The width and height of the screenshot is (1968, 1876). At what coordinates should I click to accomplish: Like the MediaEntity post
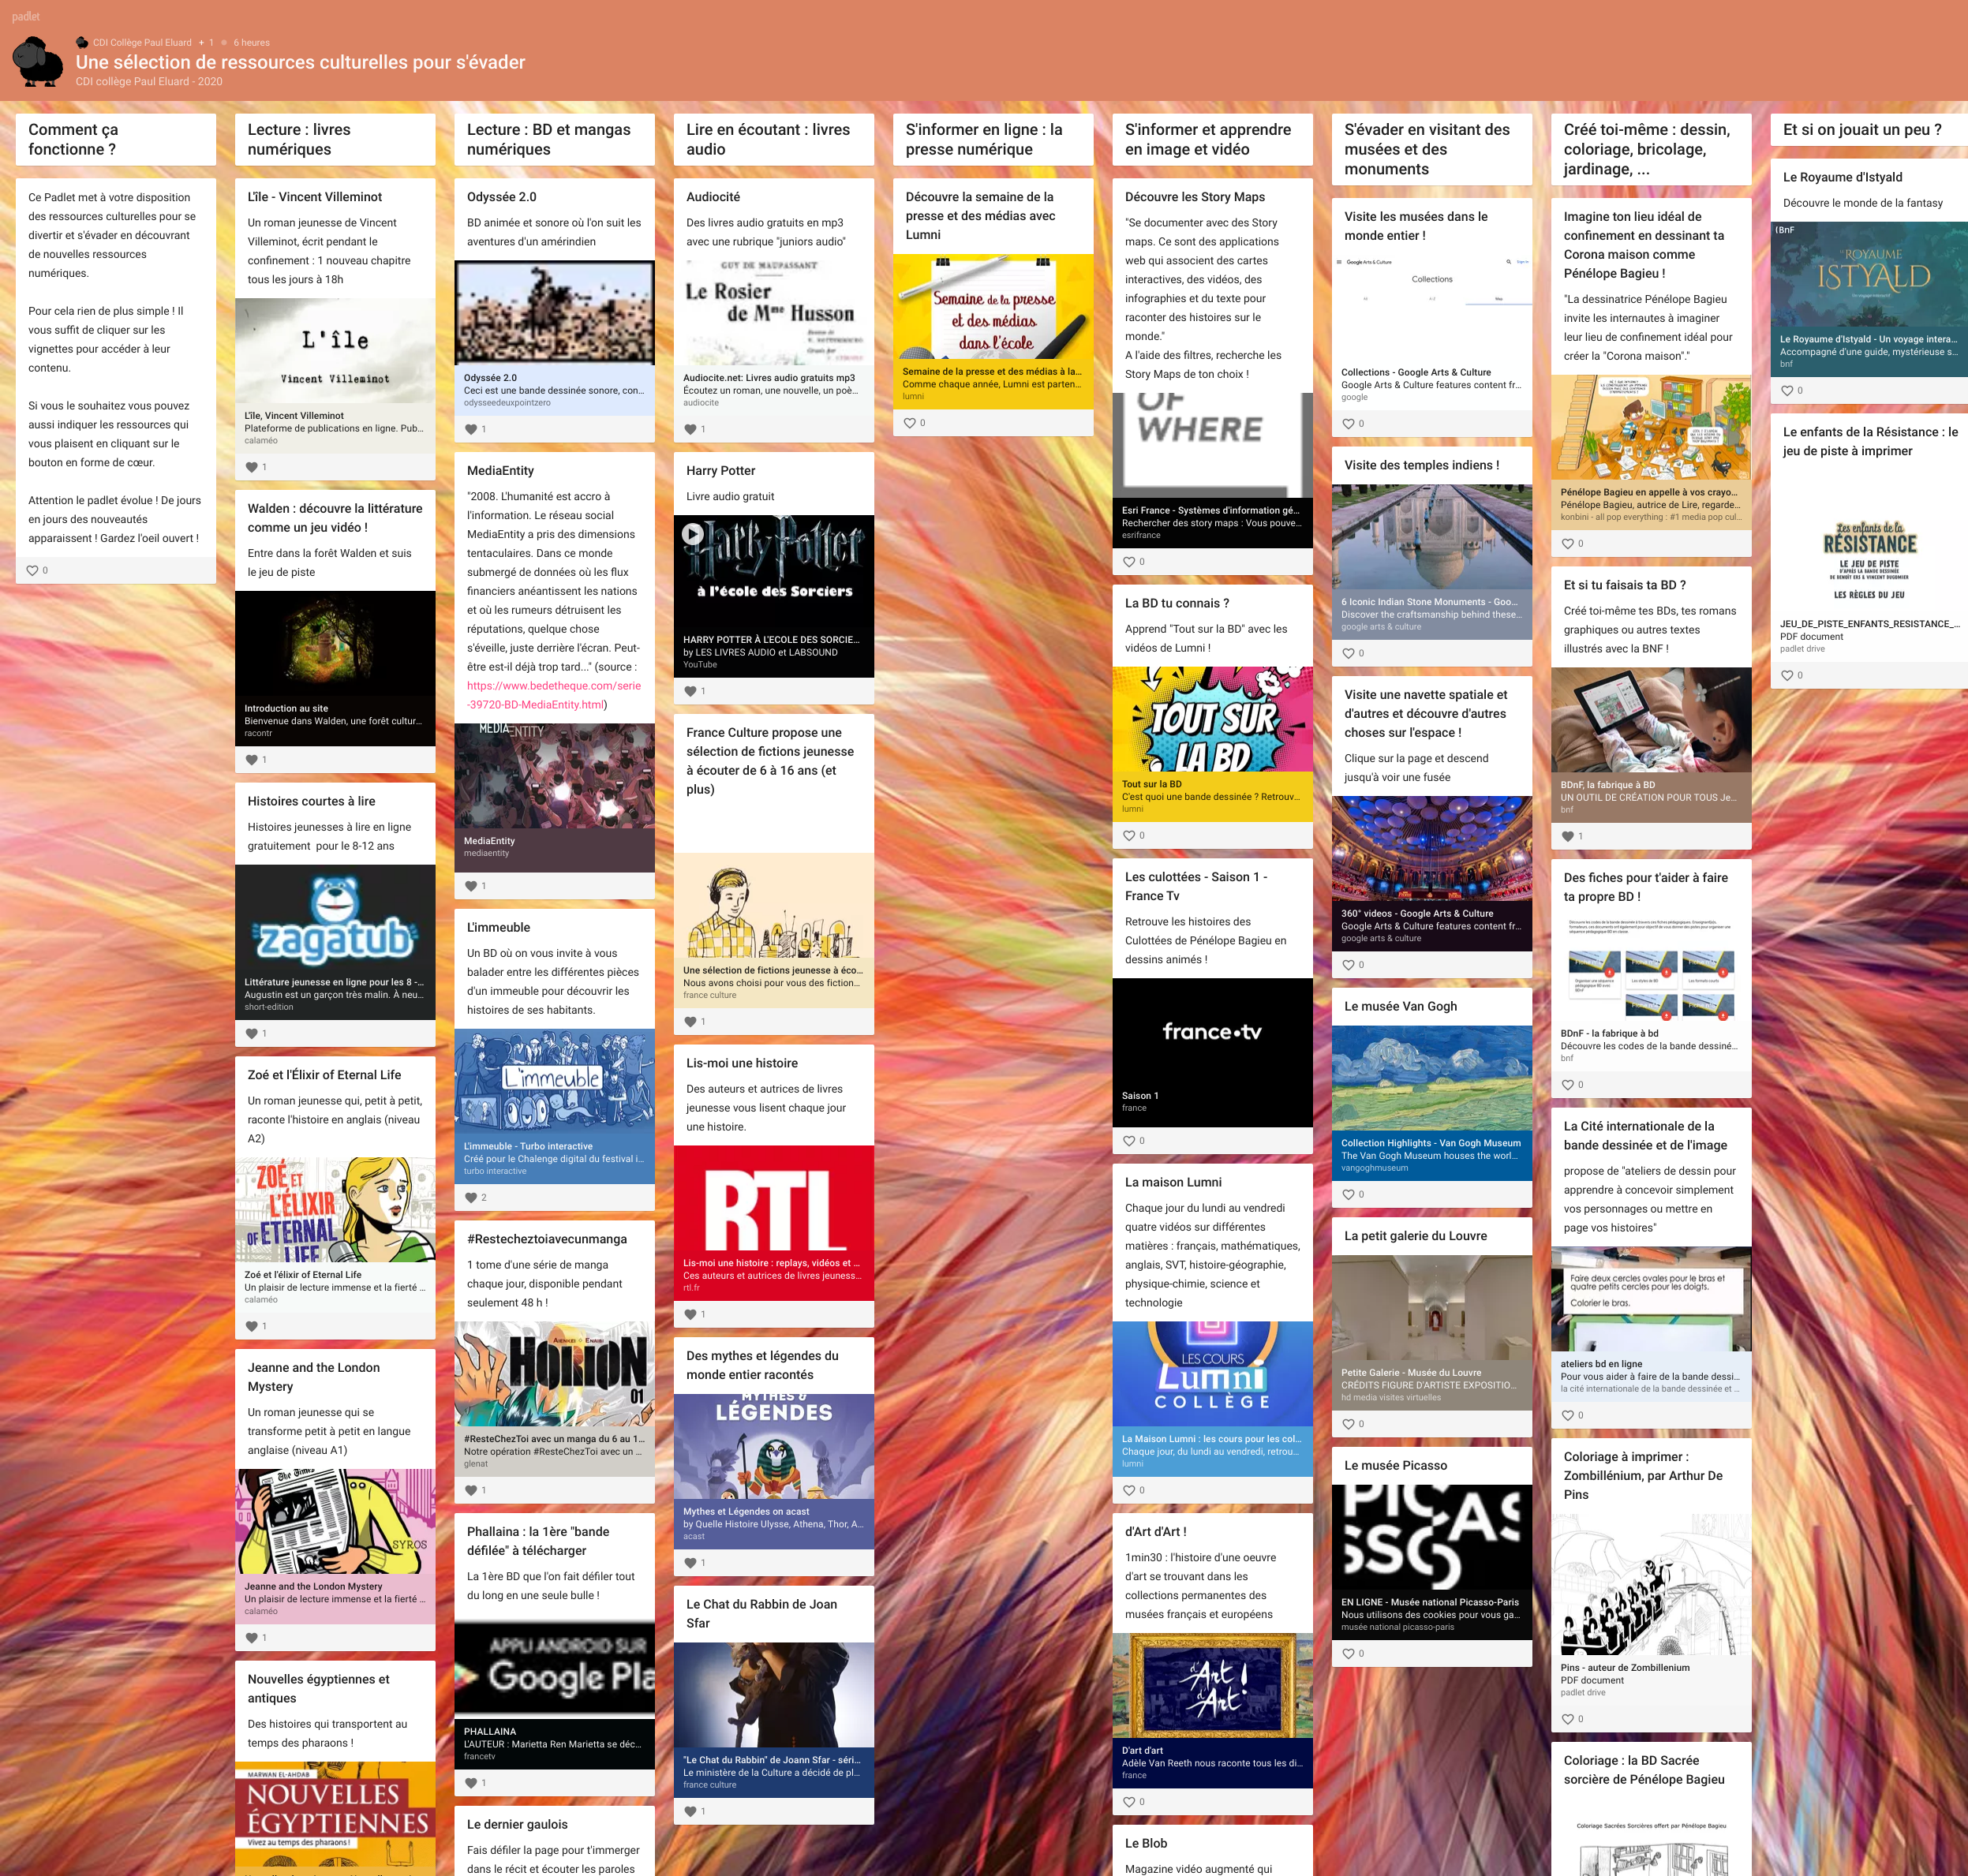(x=471, y=886)
